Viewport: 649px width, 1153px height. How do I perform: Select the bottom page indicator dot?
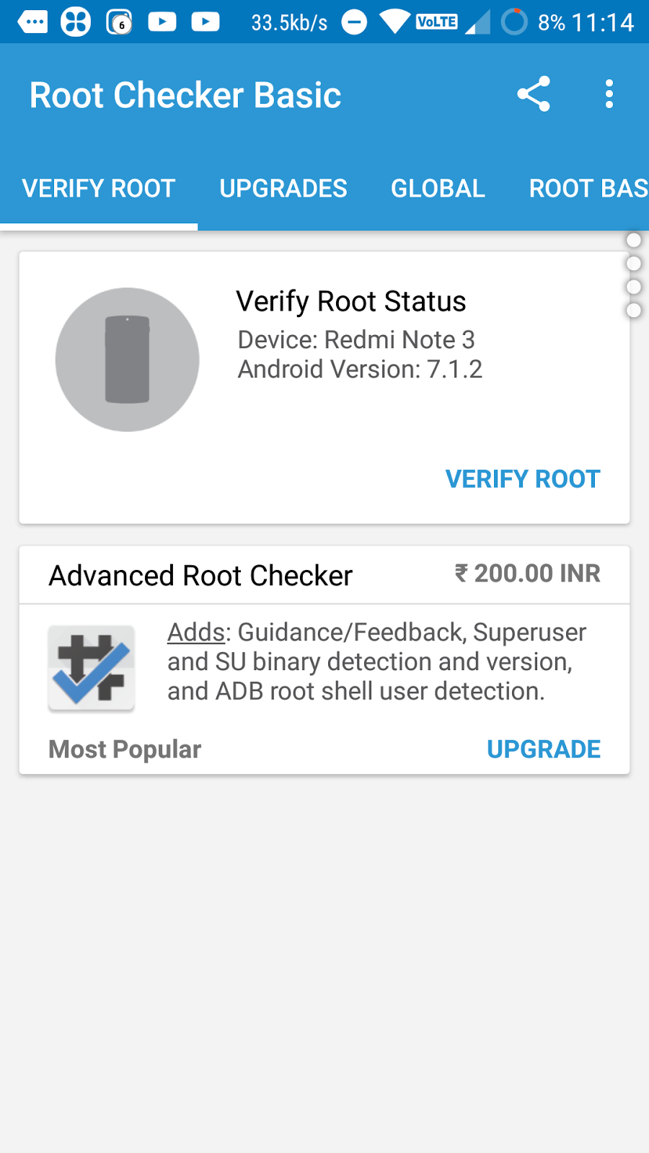click(634, 311)
